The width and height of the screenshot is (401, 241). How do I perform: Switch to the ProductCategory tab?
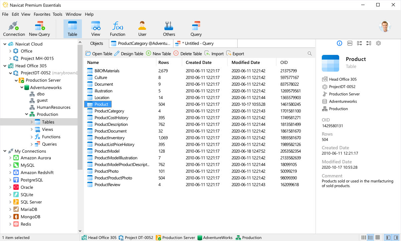tap(141, 44)
